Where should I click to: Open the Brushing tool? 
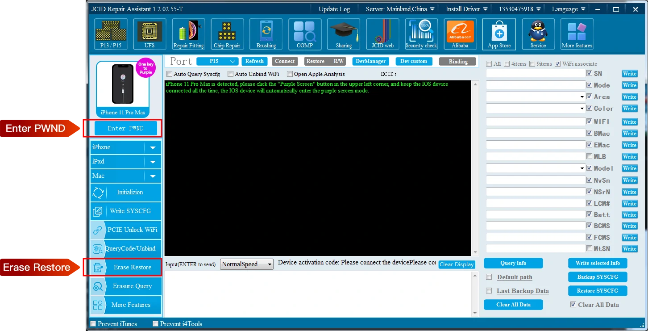pos(266,34)
